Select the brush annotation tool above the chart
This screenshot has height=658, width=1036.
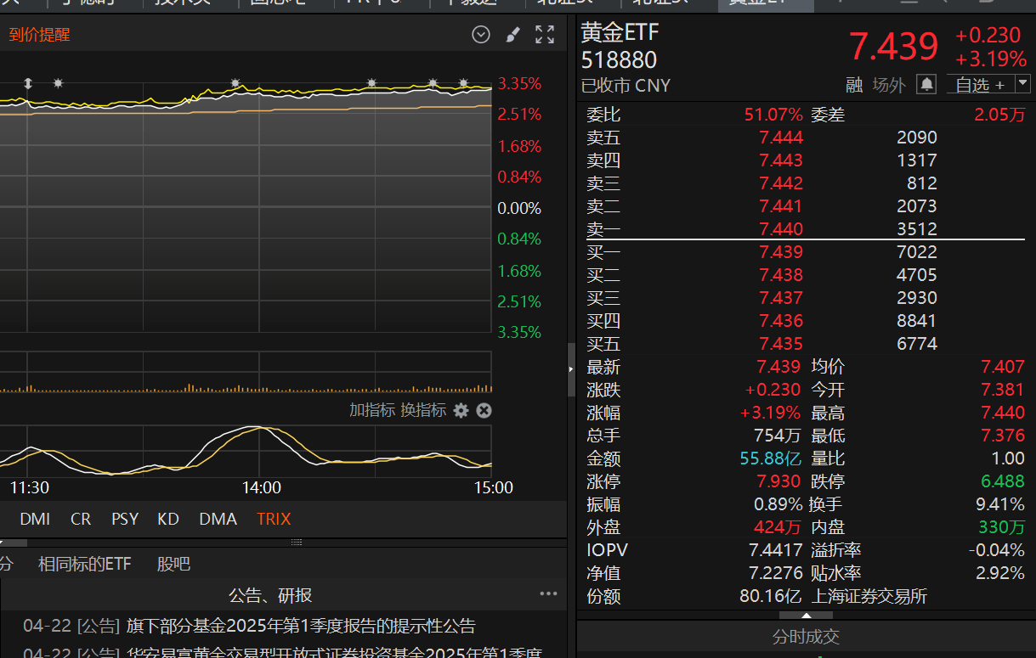[x=512, y=34]
